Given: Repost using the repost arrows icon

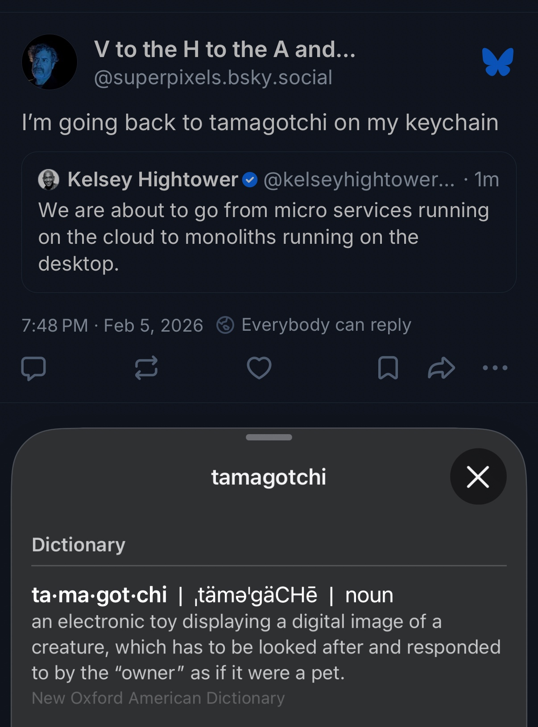Looking at the screenshot, I should point(146,368).
